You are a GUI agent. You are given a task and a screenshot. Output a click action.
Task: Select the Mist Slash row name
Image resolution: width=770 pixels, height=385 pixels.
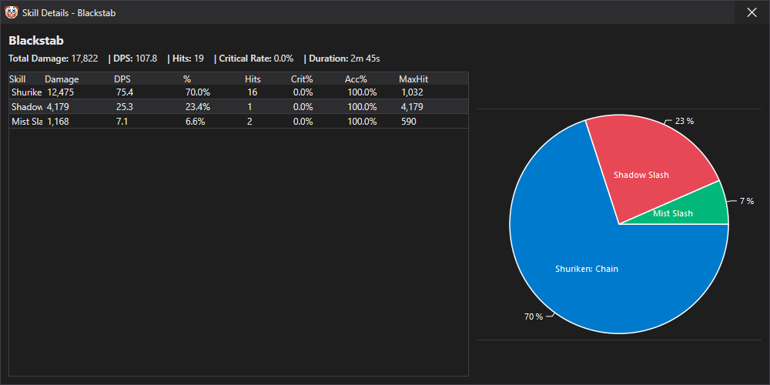[26, 122]
